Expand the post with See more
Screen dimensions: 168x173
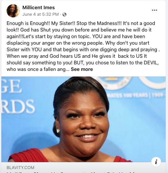click(82, 69)
